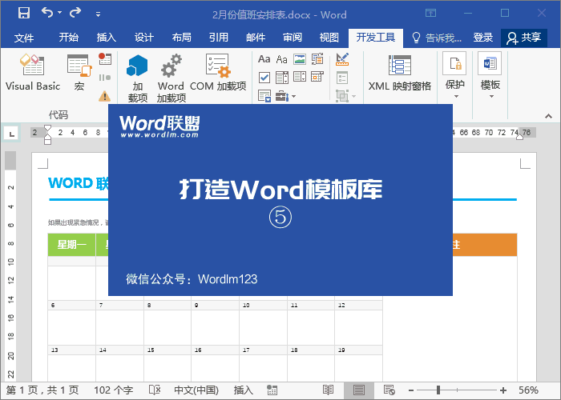Viewport: 561px width, 400px height.
Task: Redo the last action
Action: coord(75,14)
